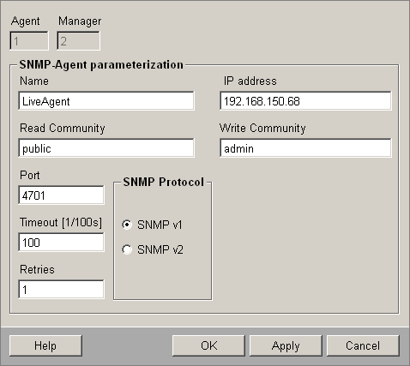Cancel the dialog

(363, 345)
